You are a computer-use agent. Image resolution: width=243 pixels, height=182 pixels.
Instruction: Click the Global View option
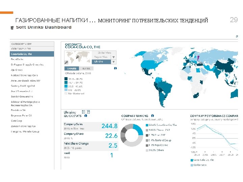coord(104,53)
